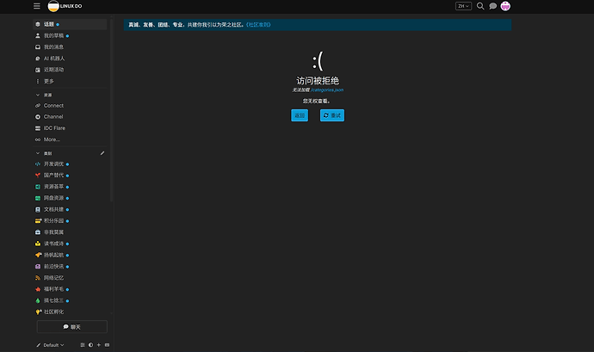The height and width of the screenshot is (352, 594).
Task: Open the 社区准则 community guidelines link
Action: tap(258, 25)
